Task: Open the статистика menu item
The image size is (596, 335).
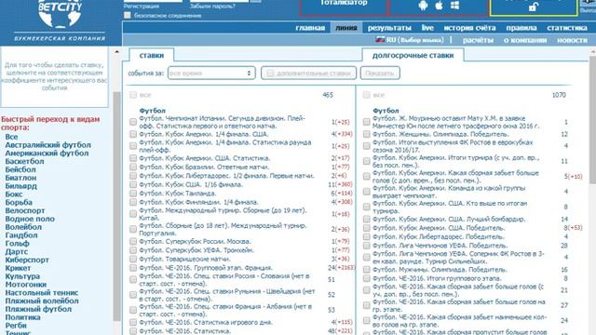Action: point(567,28)
